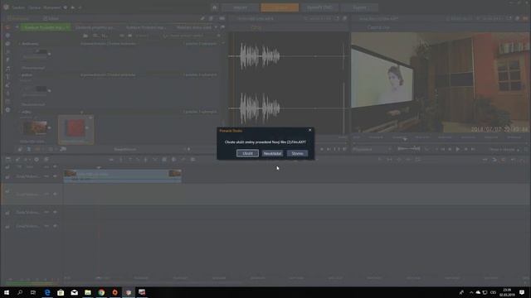Select the clip on the first timeline track

122,176
